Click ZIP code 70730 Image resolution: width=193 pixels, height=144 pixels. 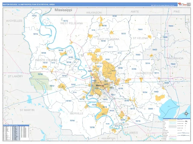103,41
